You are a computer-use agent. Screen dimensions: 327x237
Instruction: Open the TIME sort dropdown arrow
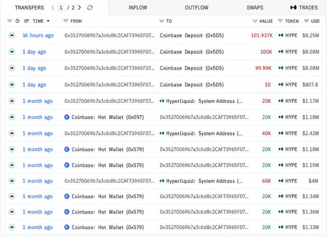click(48, 21)
